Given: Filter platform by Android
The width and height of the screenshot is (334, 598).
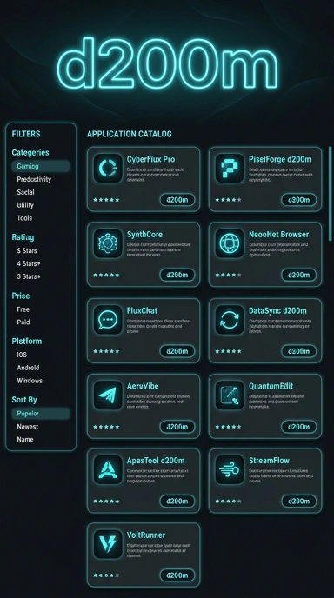Looking at the screenshot, I should click(x=28, y=368).
